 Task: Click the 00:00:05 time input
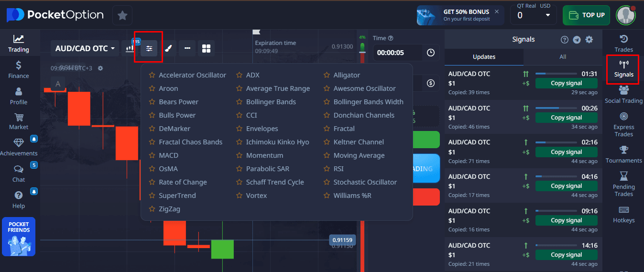point(407,53)
